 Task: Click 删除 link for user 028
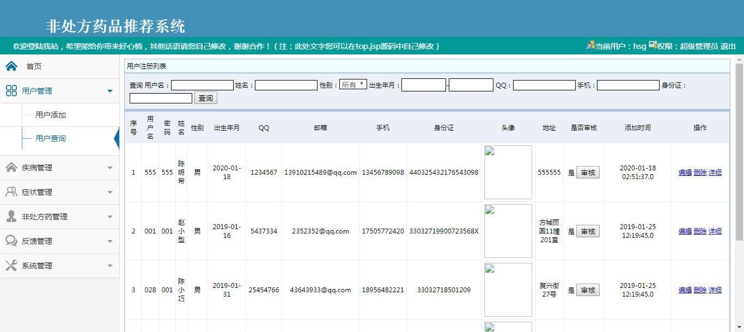point(700,290)
